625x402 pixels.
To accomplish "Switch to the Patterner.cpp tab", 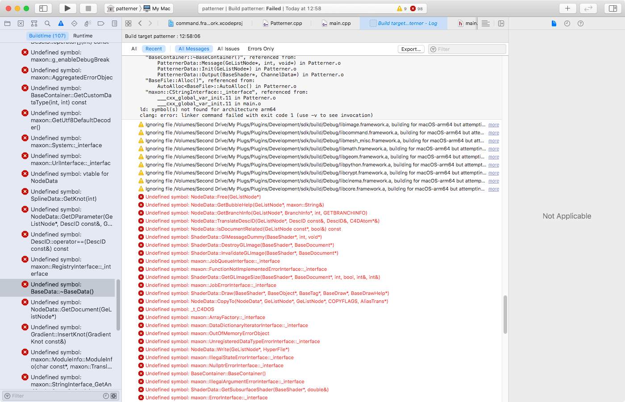I will 282,23.
